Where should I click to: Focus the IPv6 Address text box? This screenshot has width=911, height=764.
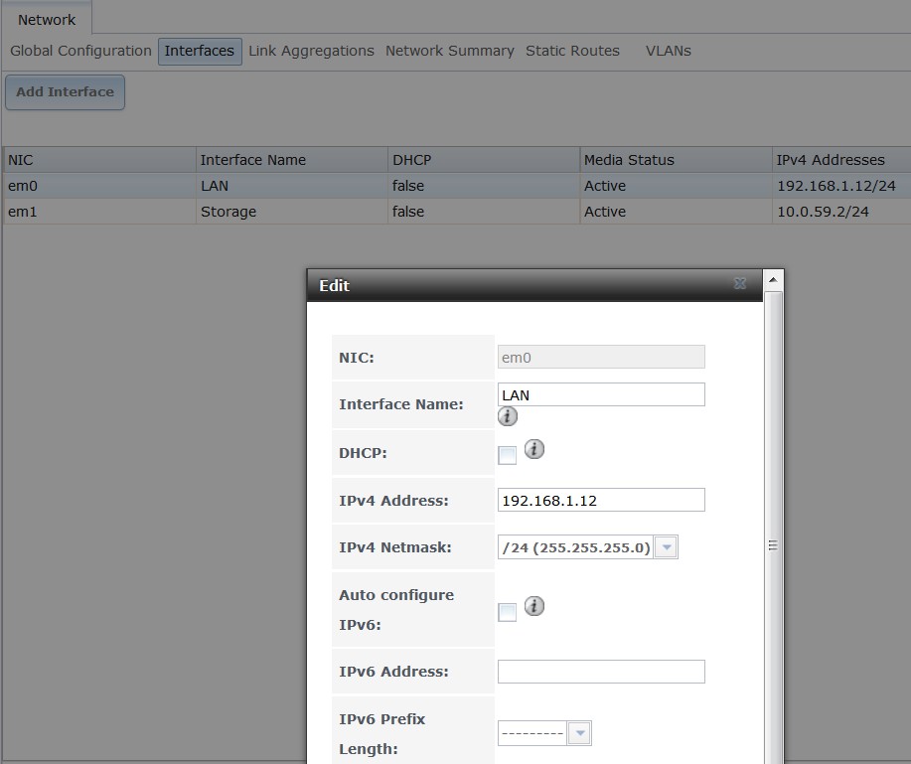pyautogui.click(x=600, y=672)
